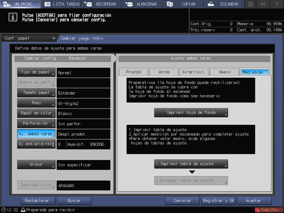This screenshot has width=284, height=213.
Task: Switch to the Frontal tab
Action: pyautogui.click(x=134, y=72)
